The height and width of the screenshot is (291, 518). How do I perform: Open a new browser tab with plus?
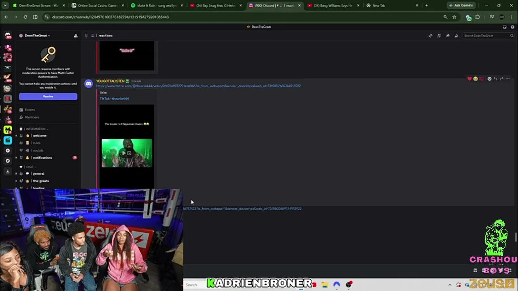(x=427, y=6)
